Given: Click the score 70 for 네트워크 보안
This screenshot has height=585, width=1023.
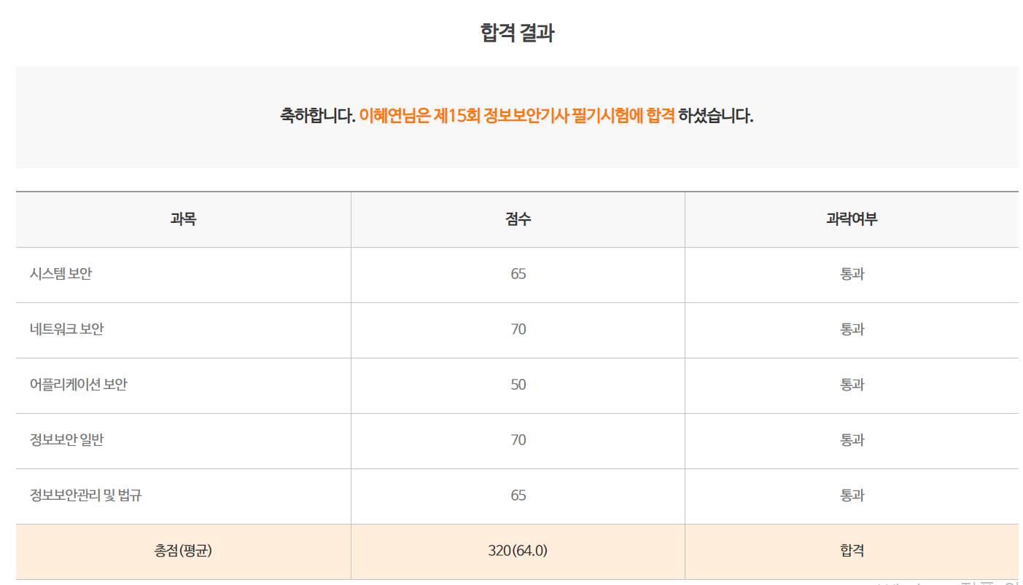Looking at the screenshot, I should [x=518, y=330].
